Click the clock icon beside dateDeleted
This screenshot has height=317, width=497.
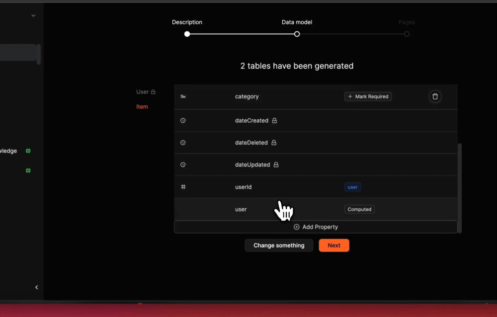point(183,143)
